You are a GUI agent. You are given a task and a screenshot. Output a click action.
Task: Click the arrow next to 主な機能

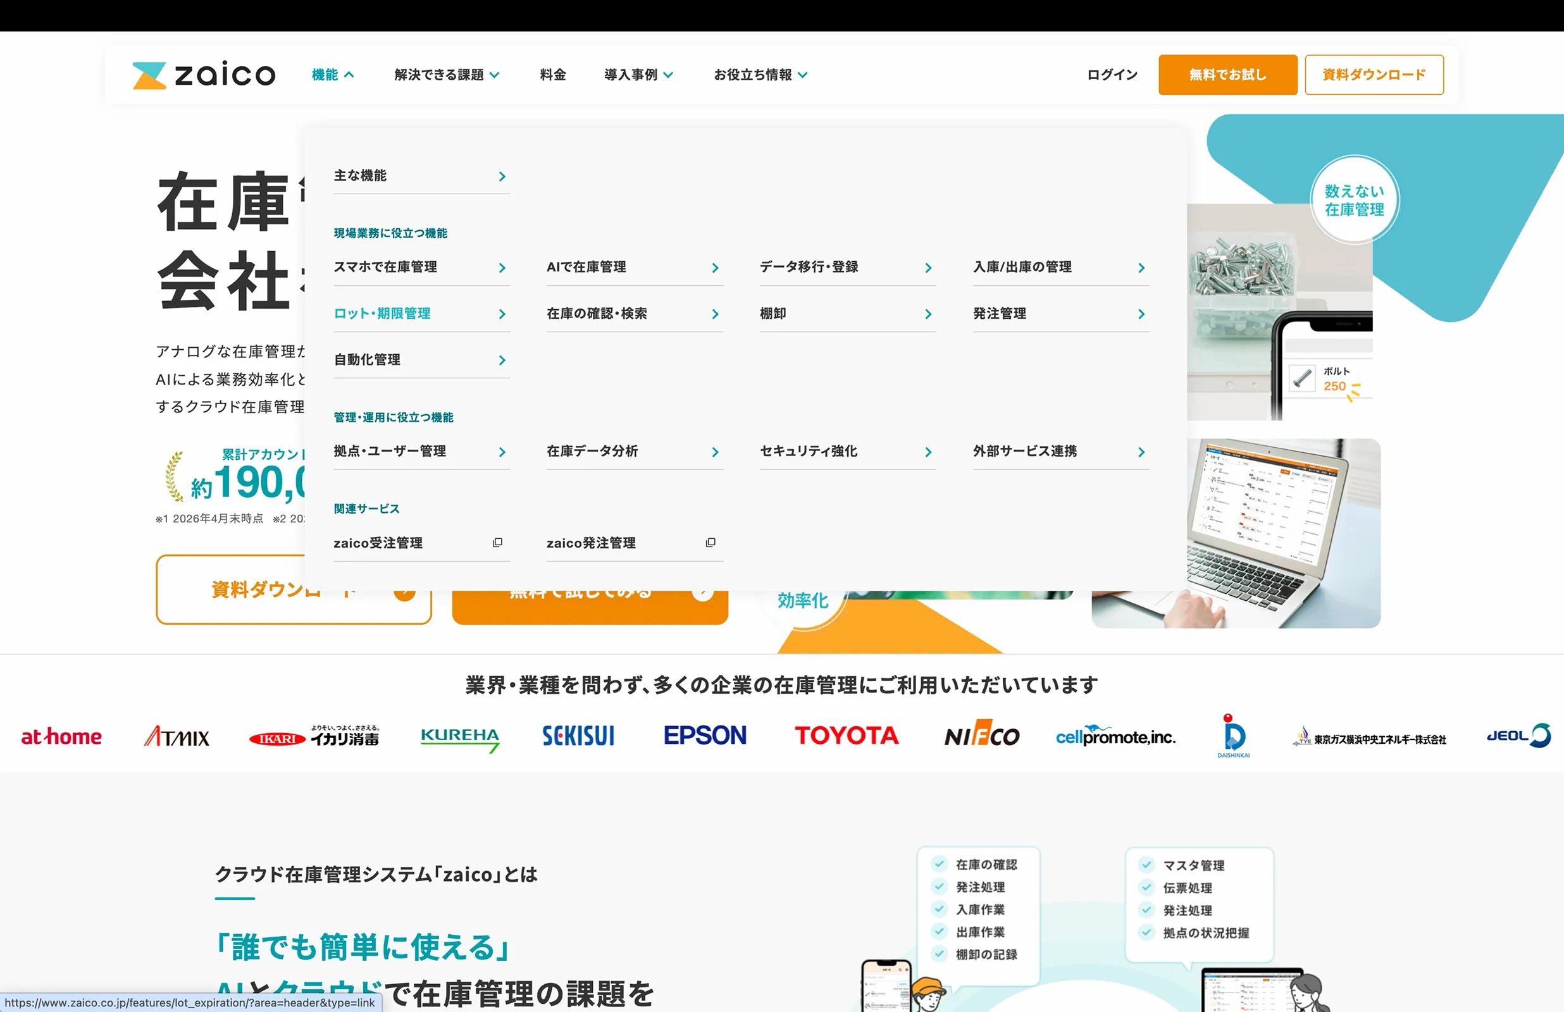(502, 176)
